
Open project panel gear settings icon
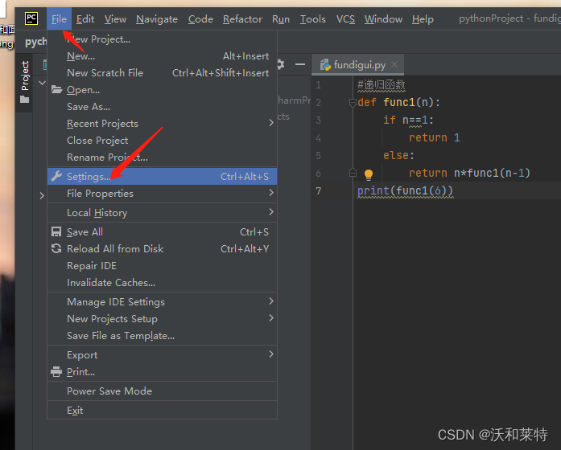(281, 64)
